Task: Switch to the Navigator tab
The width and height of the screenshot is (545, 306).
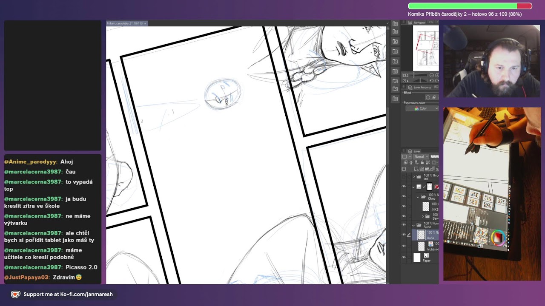Action: pos(417,23)
